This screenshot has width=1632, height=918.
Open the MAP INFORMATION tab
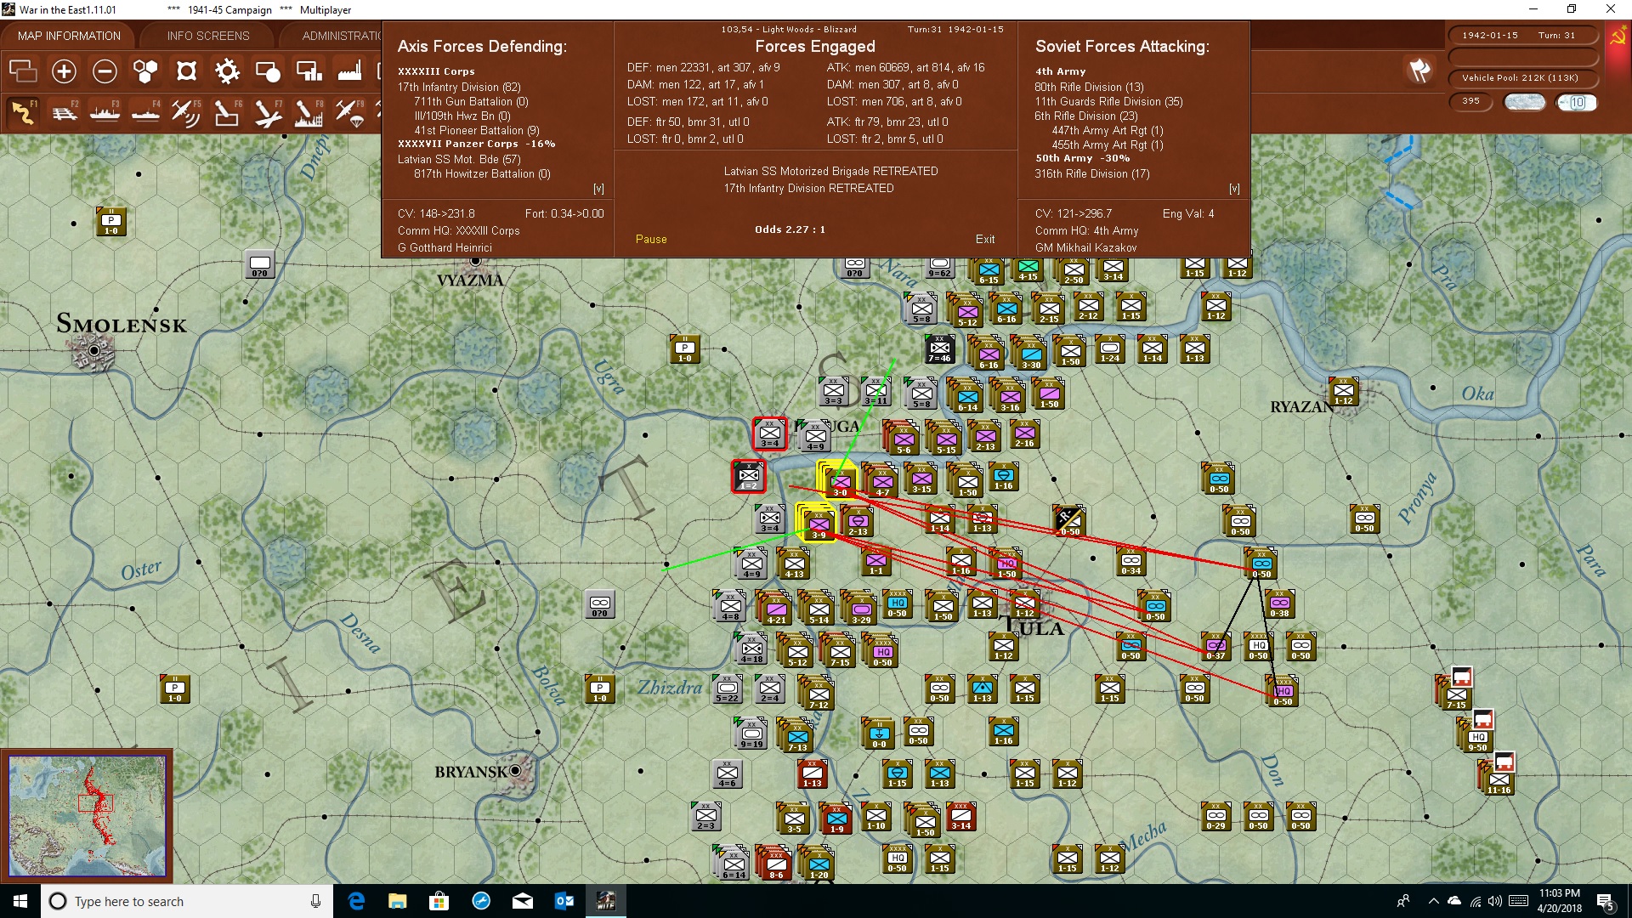point(69,36)
